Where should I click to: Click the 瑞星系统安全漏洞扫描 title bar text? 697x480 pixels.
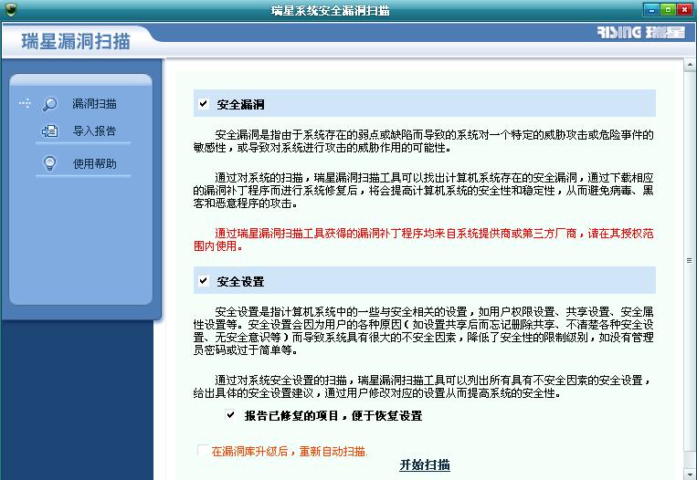coord(331,11)
